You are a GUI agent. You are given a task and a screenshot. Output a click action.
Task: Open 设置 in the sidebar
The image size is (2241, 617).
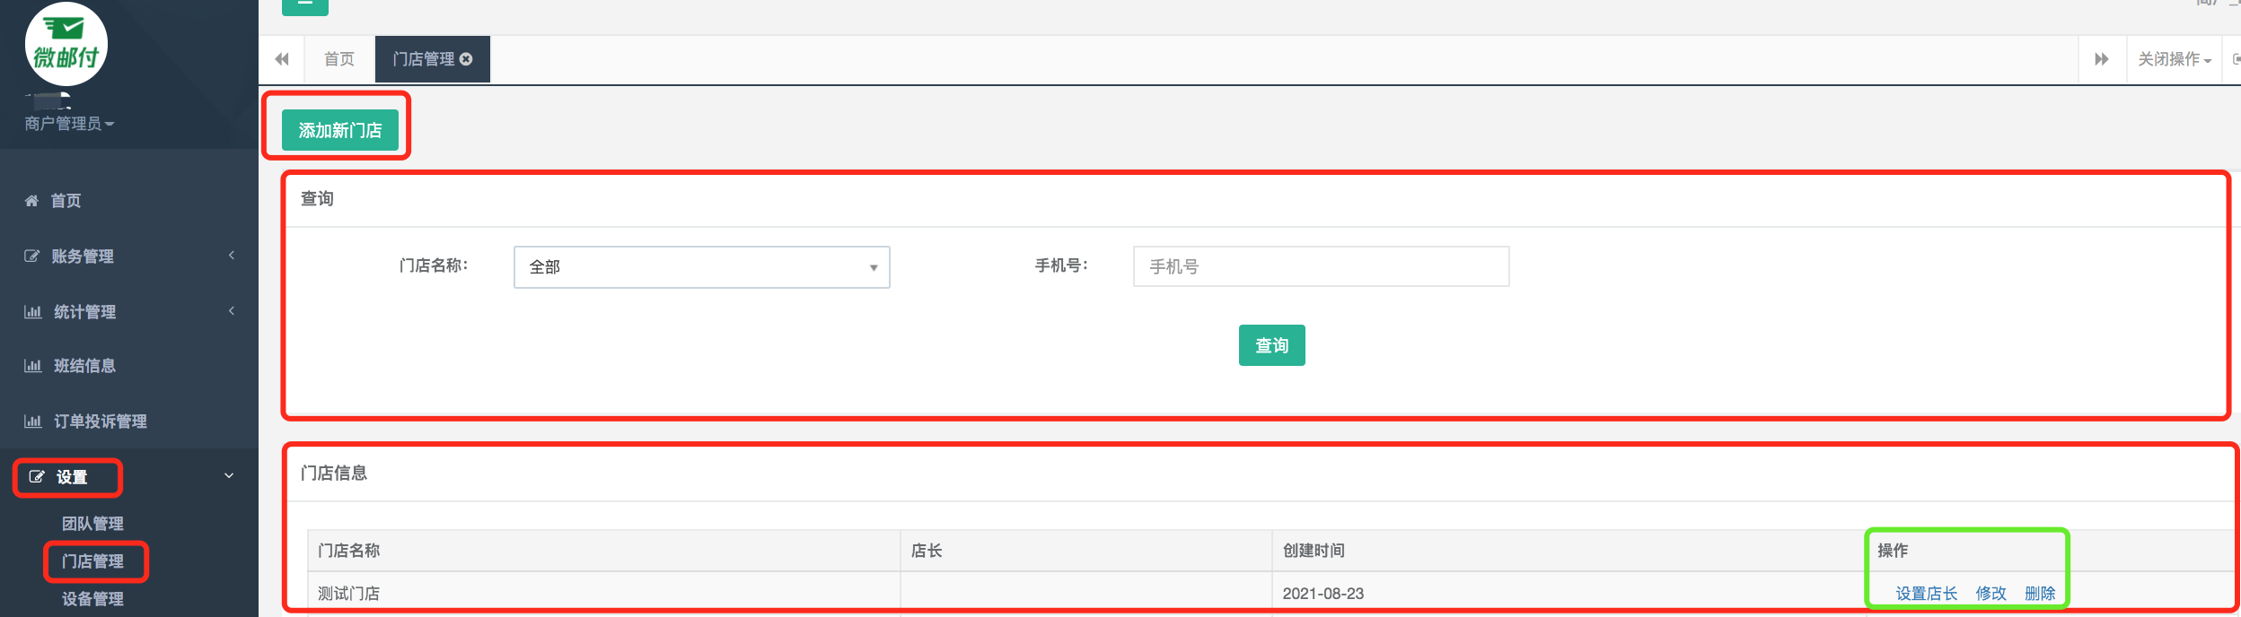72,477
